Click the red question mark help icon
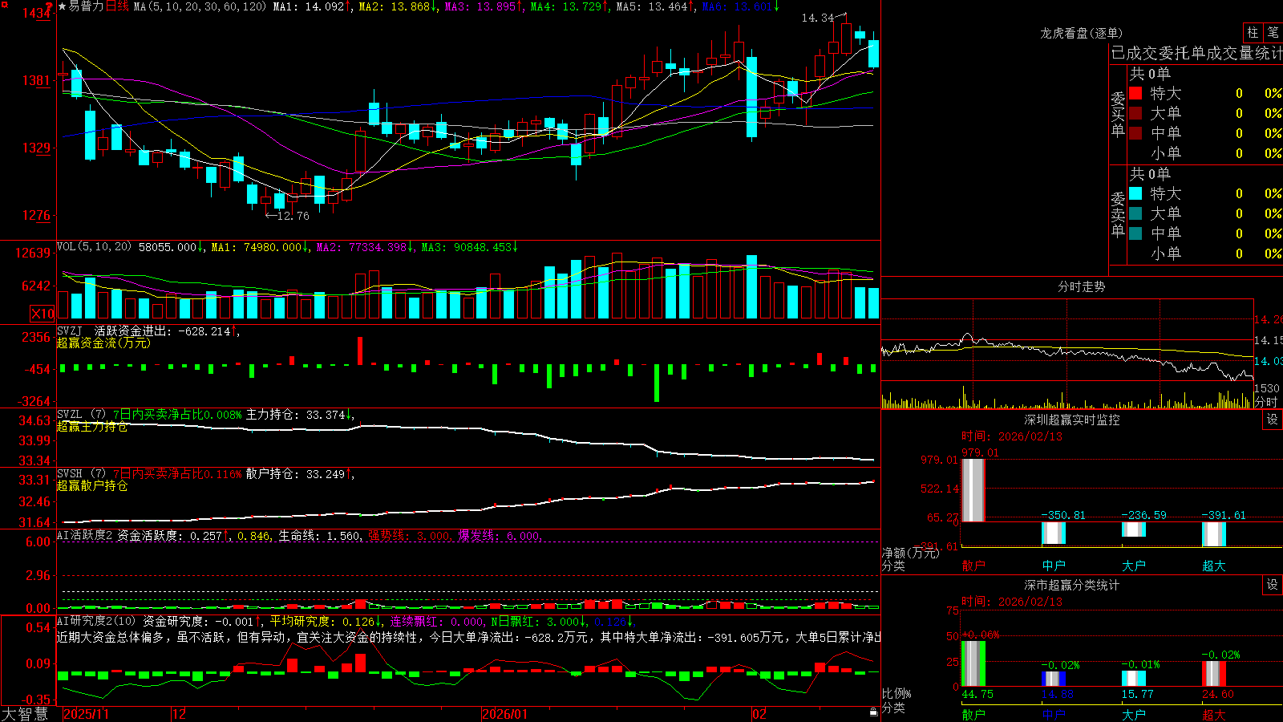The image size is (1283, 722). tap(50, 6)
